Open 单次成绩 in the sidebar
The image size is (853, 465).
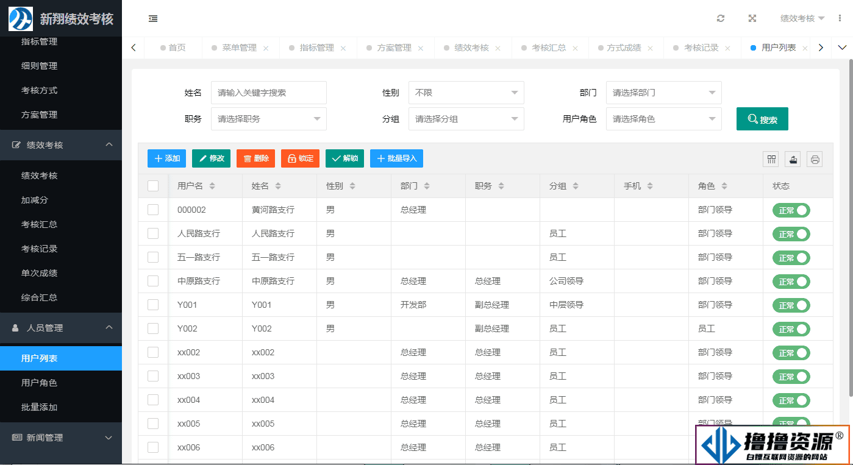[61, 273]
